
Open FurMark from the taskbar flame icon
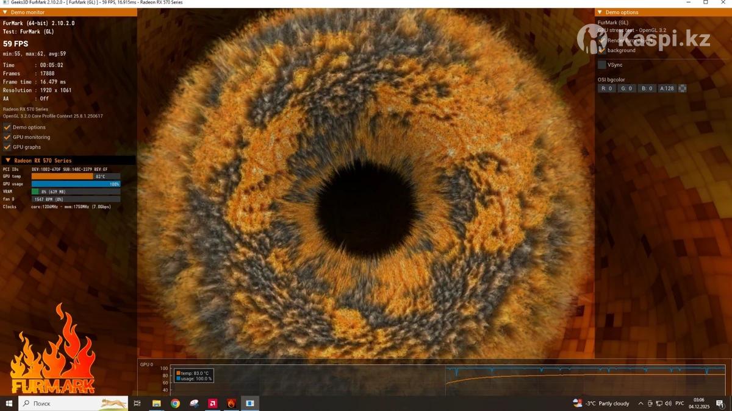tap(231, 403)
